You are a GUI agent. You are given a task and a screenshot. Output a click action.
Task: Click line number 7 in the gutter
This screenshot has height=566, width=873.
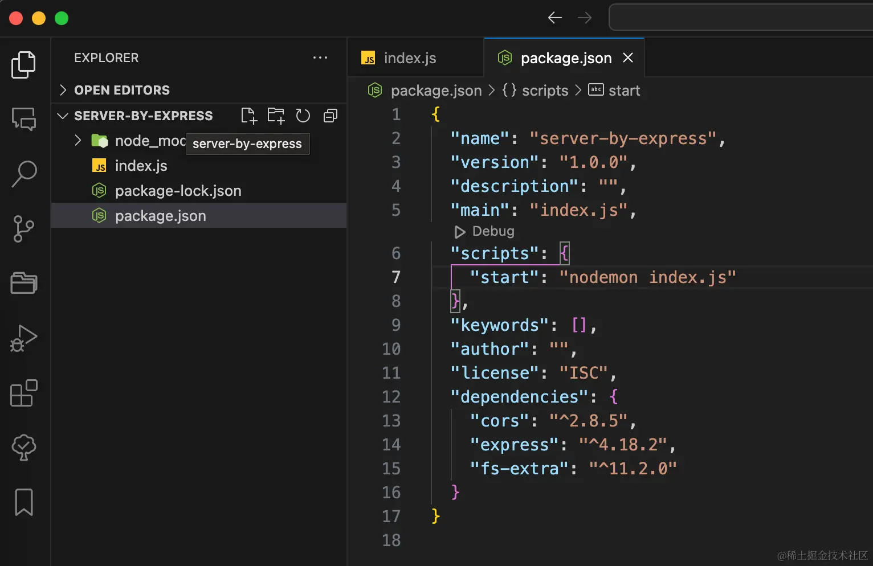[395, 277]
